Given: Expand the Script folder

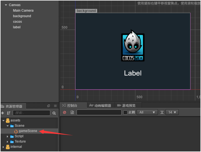Looking at the screenshot, I should (7, 136).
